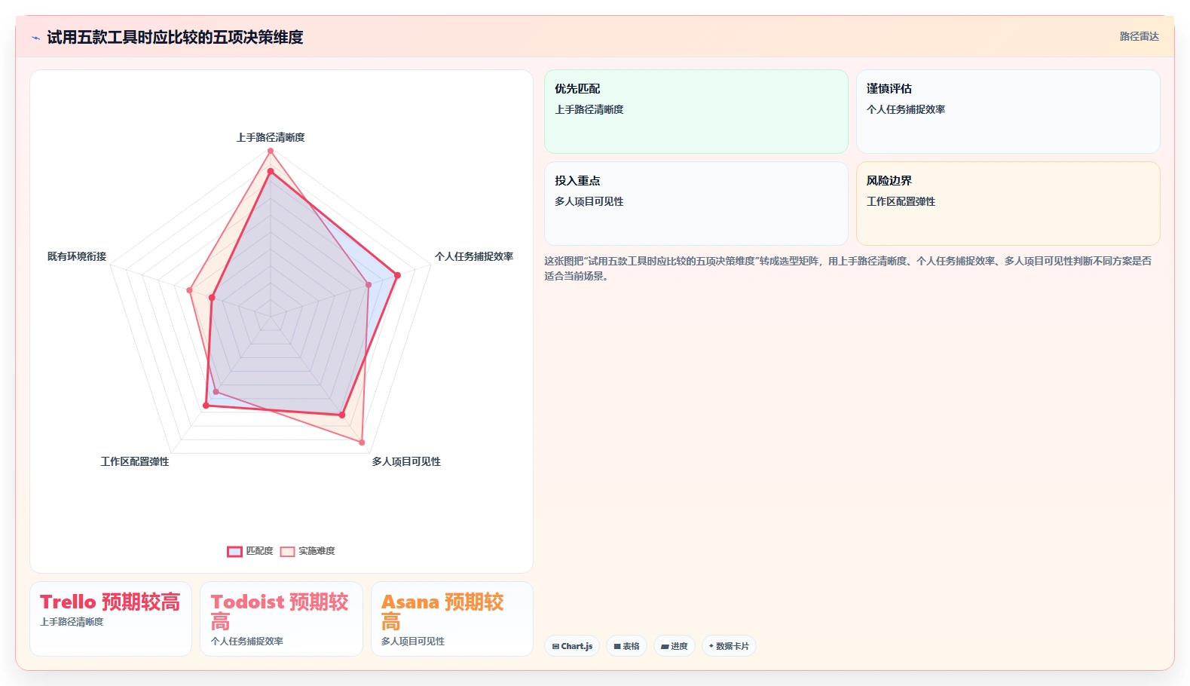Open the 风险边界 card
The width and height of the screenshot is (1190, 686).
[x=1008, y=204]
